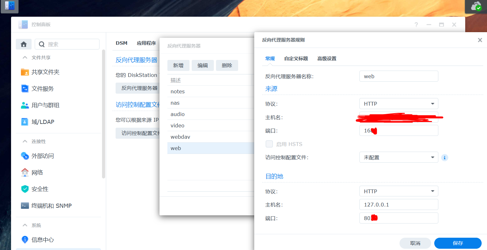Click Delete (删除) button
Image resolution: width=487 pixels, height=250 pixels.
[227, 65]
